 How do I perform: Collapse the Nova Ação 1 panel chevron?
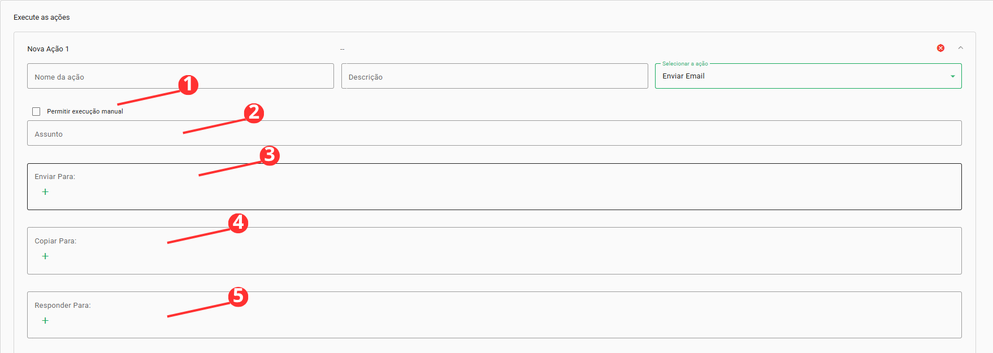960,48
